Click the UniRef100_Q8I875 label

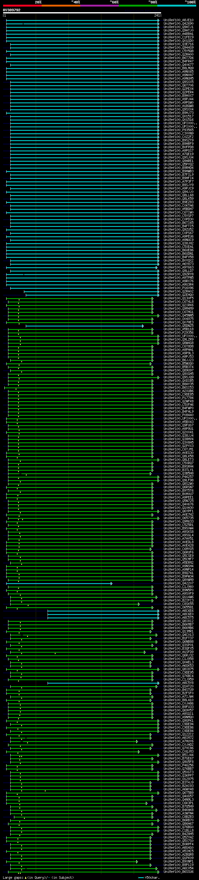(x=178, y=669)
